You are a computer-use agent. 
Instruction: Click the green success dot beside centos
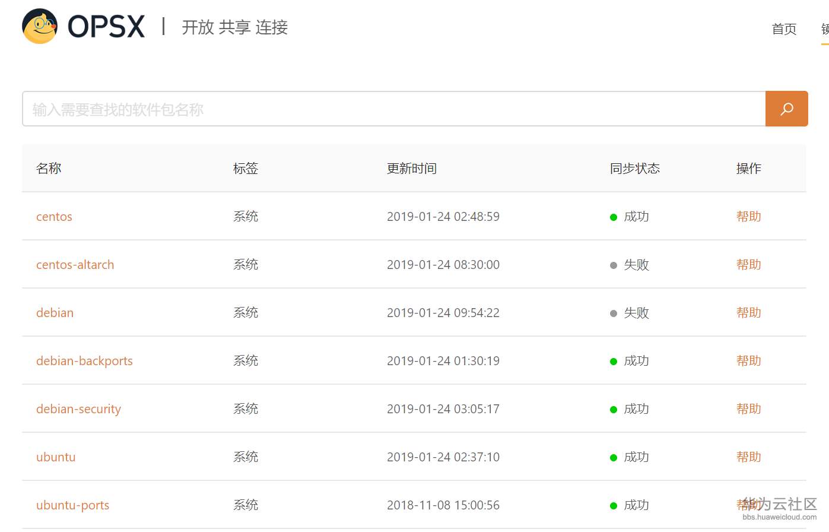613,217
